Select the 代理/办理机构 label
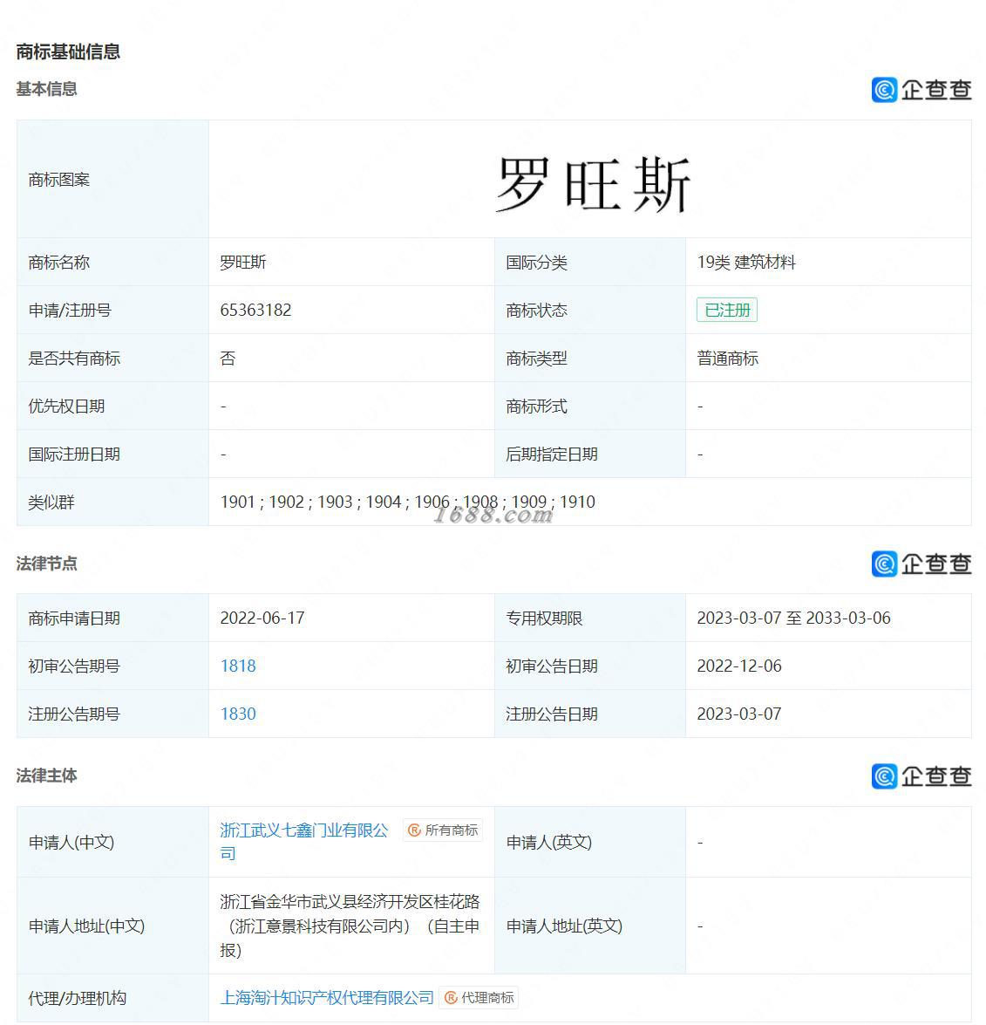 click(77, 998)
